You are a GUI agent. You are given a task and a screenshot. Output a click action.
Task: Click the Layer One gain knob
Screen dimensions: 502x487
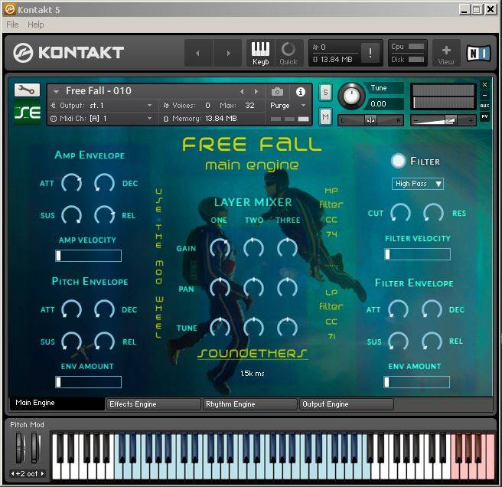click(220, 247)
